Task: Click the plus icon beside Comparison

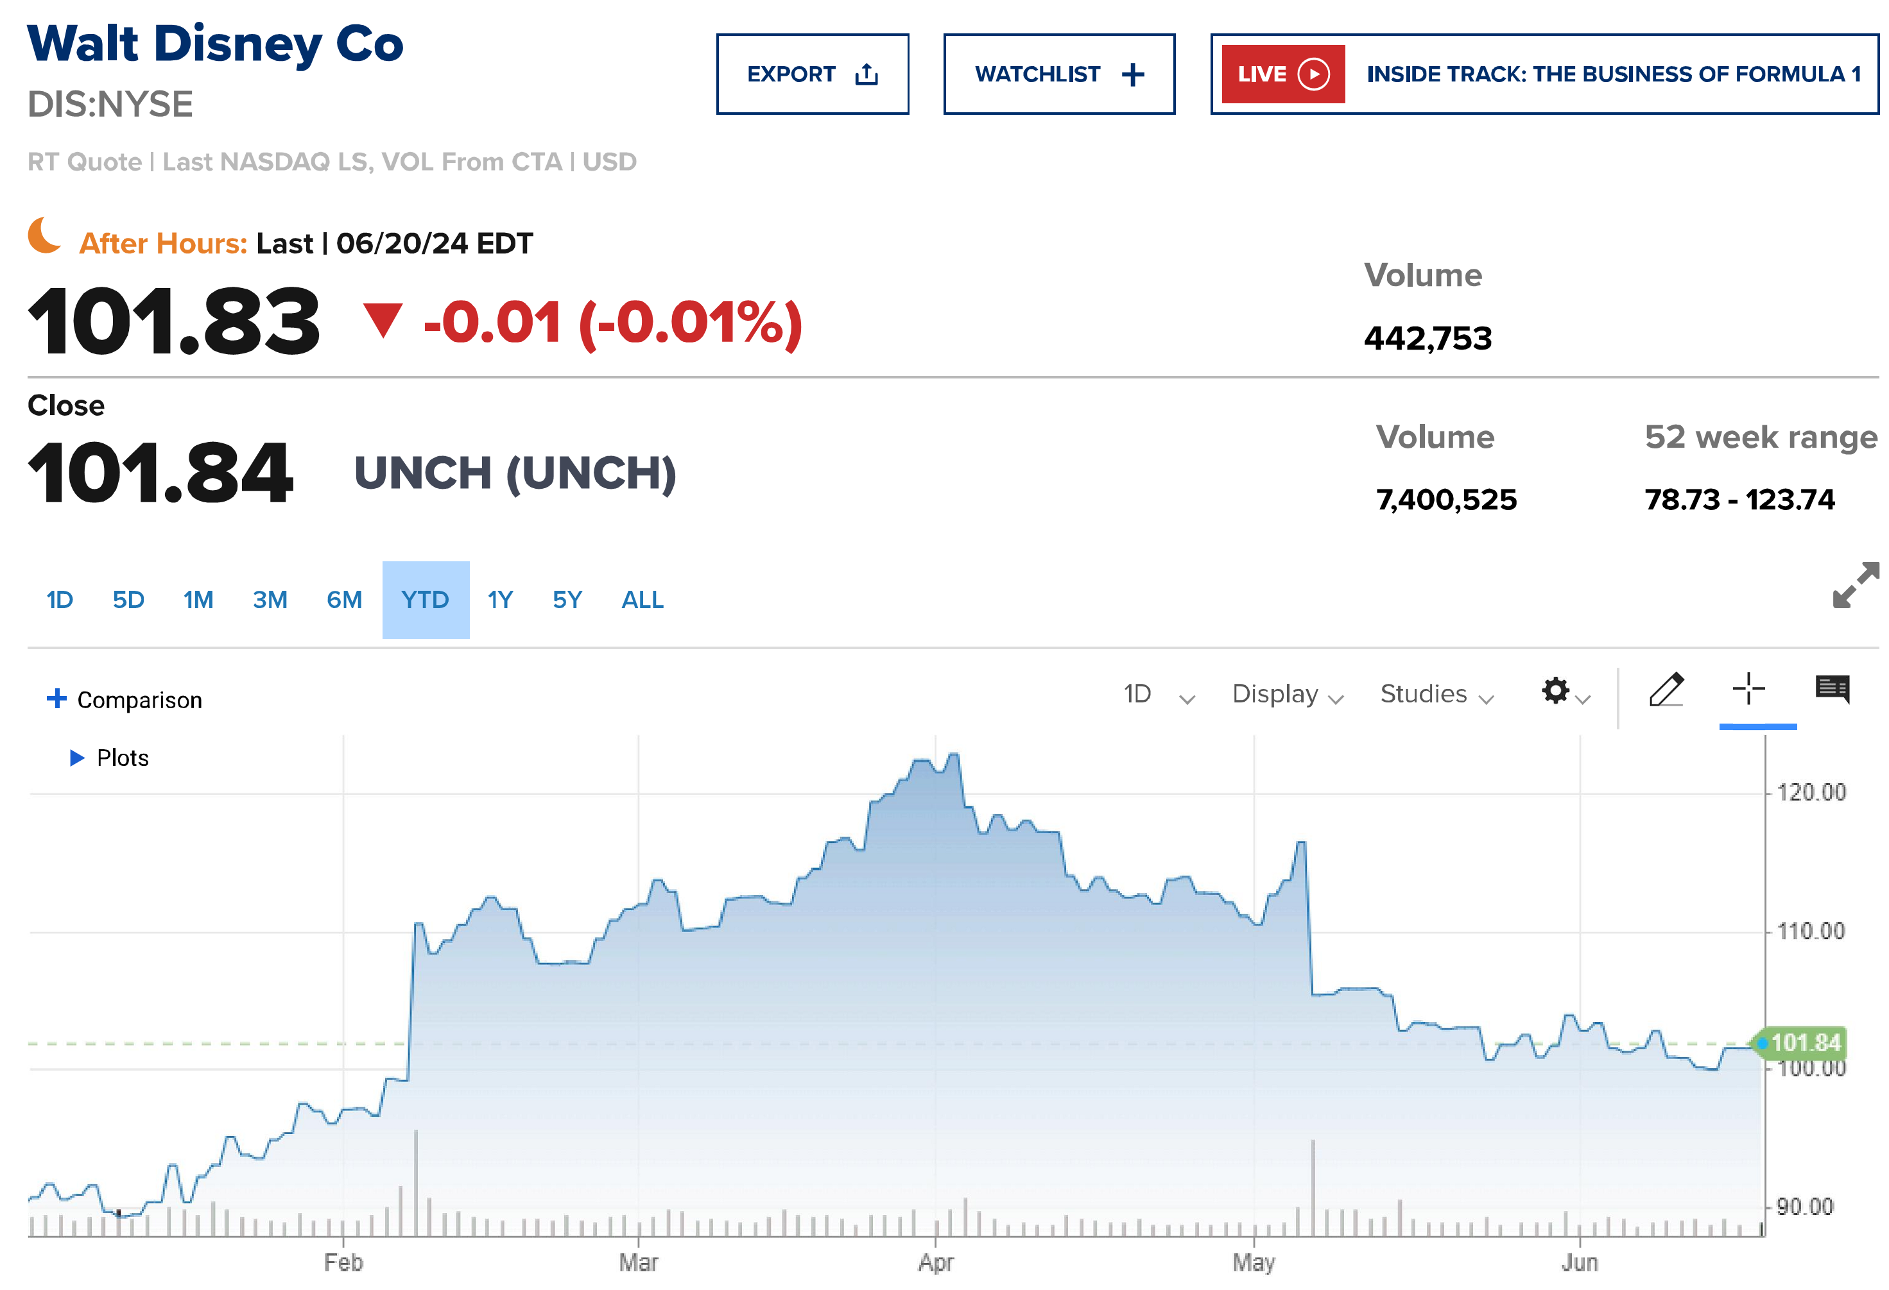Action: [56, 699]
